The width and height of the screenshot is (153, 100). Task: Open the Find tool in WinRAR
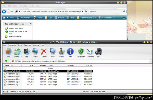(53, 53)
